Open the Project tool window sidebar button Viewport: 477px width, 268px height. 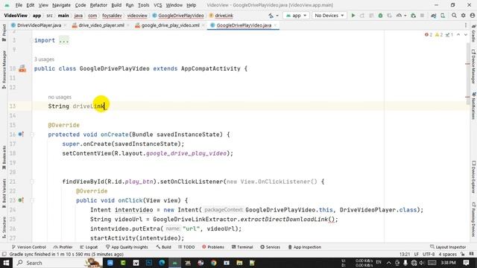(4, 33)
